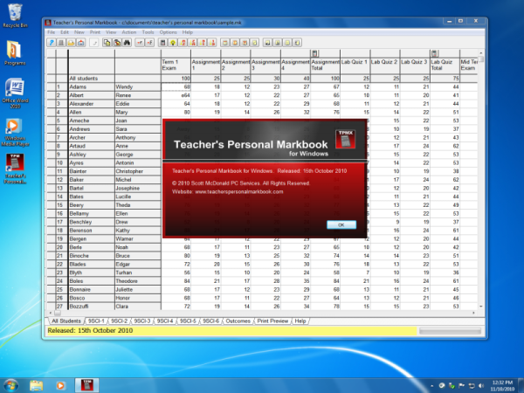Click the Lab Quiz 1 column header
The height and width of the screenshot is (393, 524).
pyautogui.click(x=355, y=65)
